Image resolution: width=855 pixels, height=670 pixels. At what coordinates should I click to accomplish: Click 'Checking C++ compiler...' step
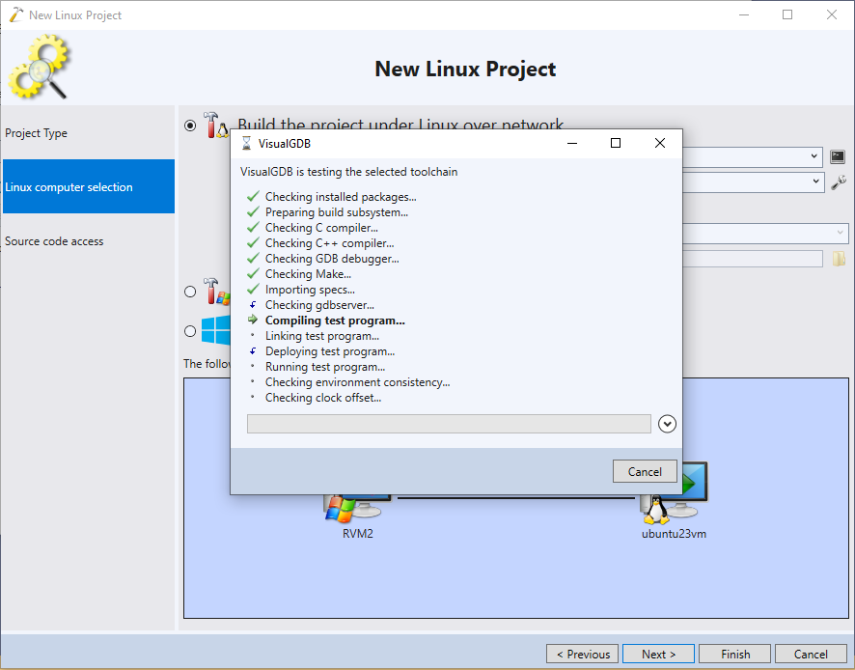coord(329,242)
